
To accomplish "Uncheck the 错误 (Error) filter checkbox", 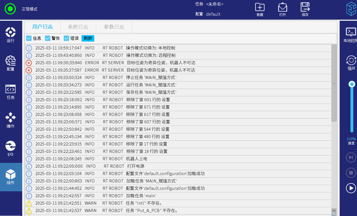I will [x=66, y=38].
